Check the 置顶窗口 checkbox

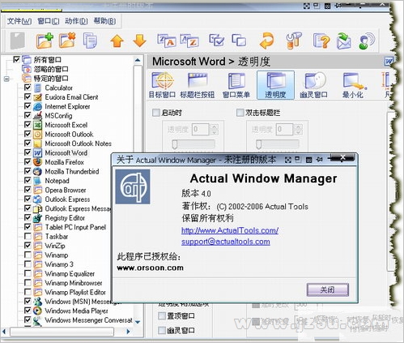(162, 315)
